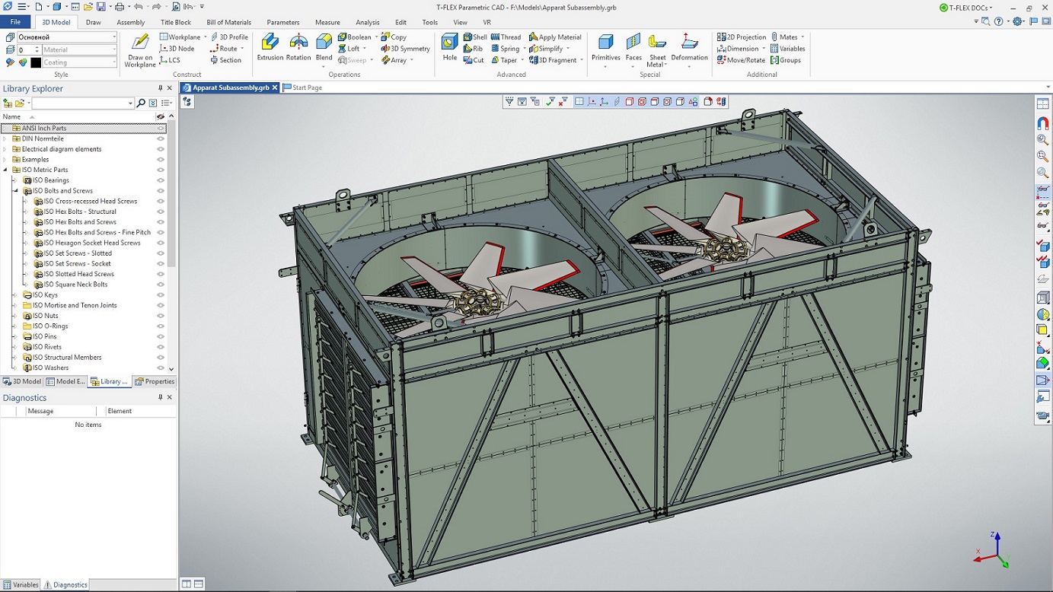Expand the Examples library node

tap(5, 160)
